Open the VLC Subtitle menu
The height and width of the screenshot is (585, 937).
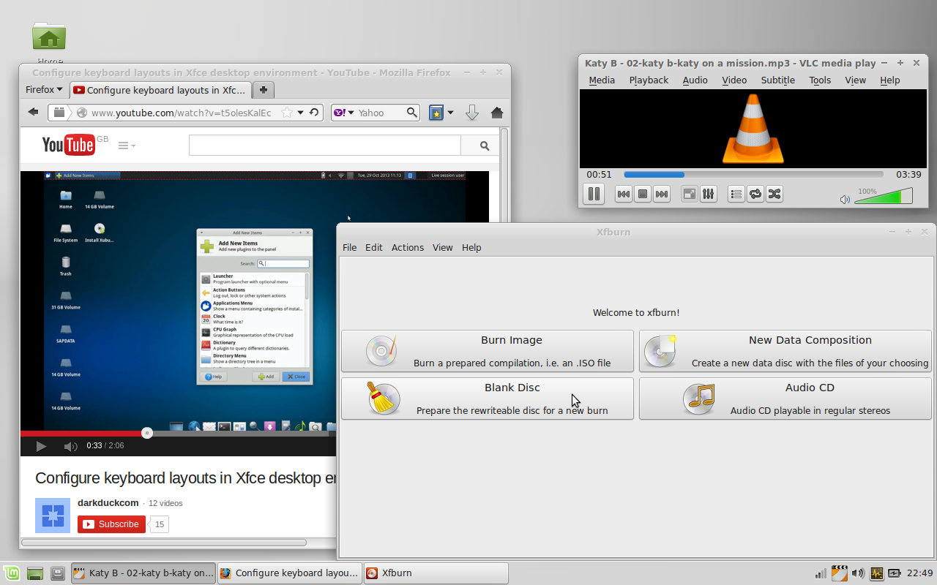point(777,80)
